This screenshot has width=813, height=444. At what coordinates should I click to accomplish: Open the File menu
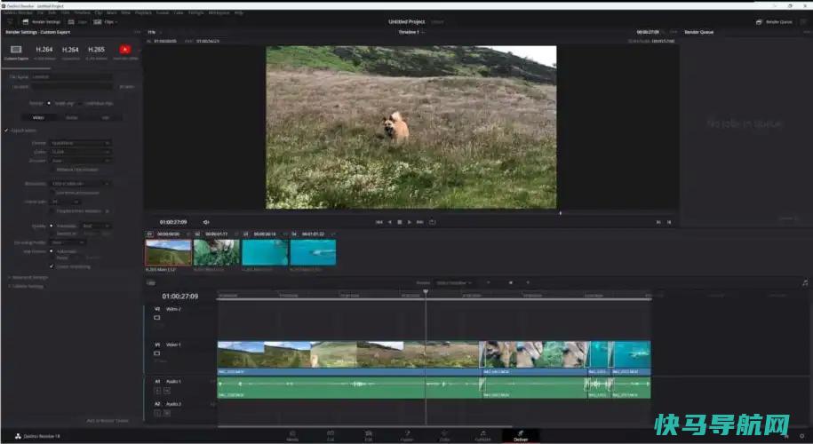(x=40, y=12)
